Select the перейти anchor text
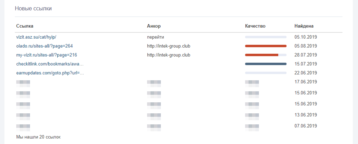Viewport: 358px width, 144px height. 156,37
